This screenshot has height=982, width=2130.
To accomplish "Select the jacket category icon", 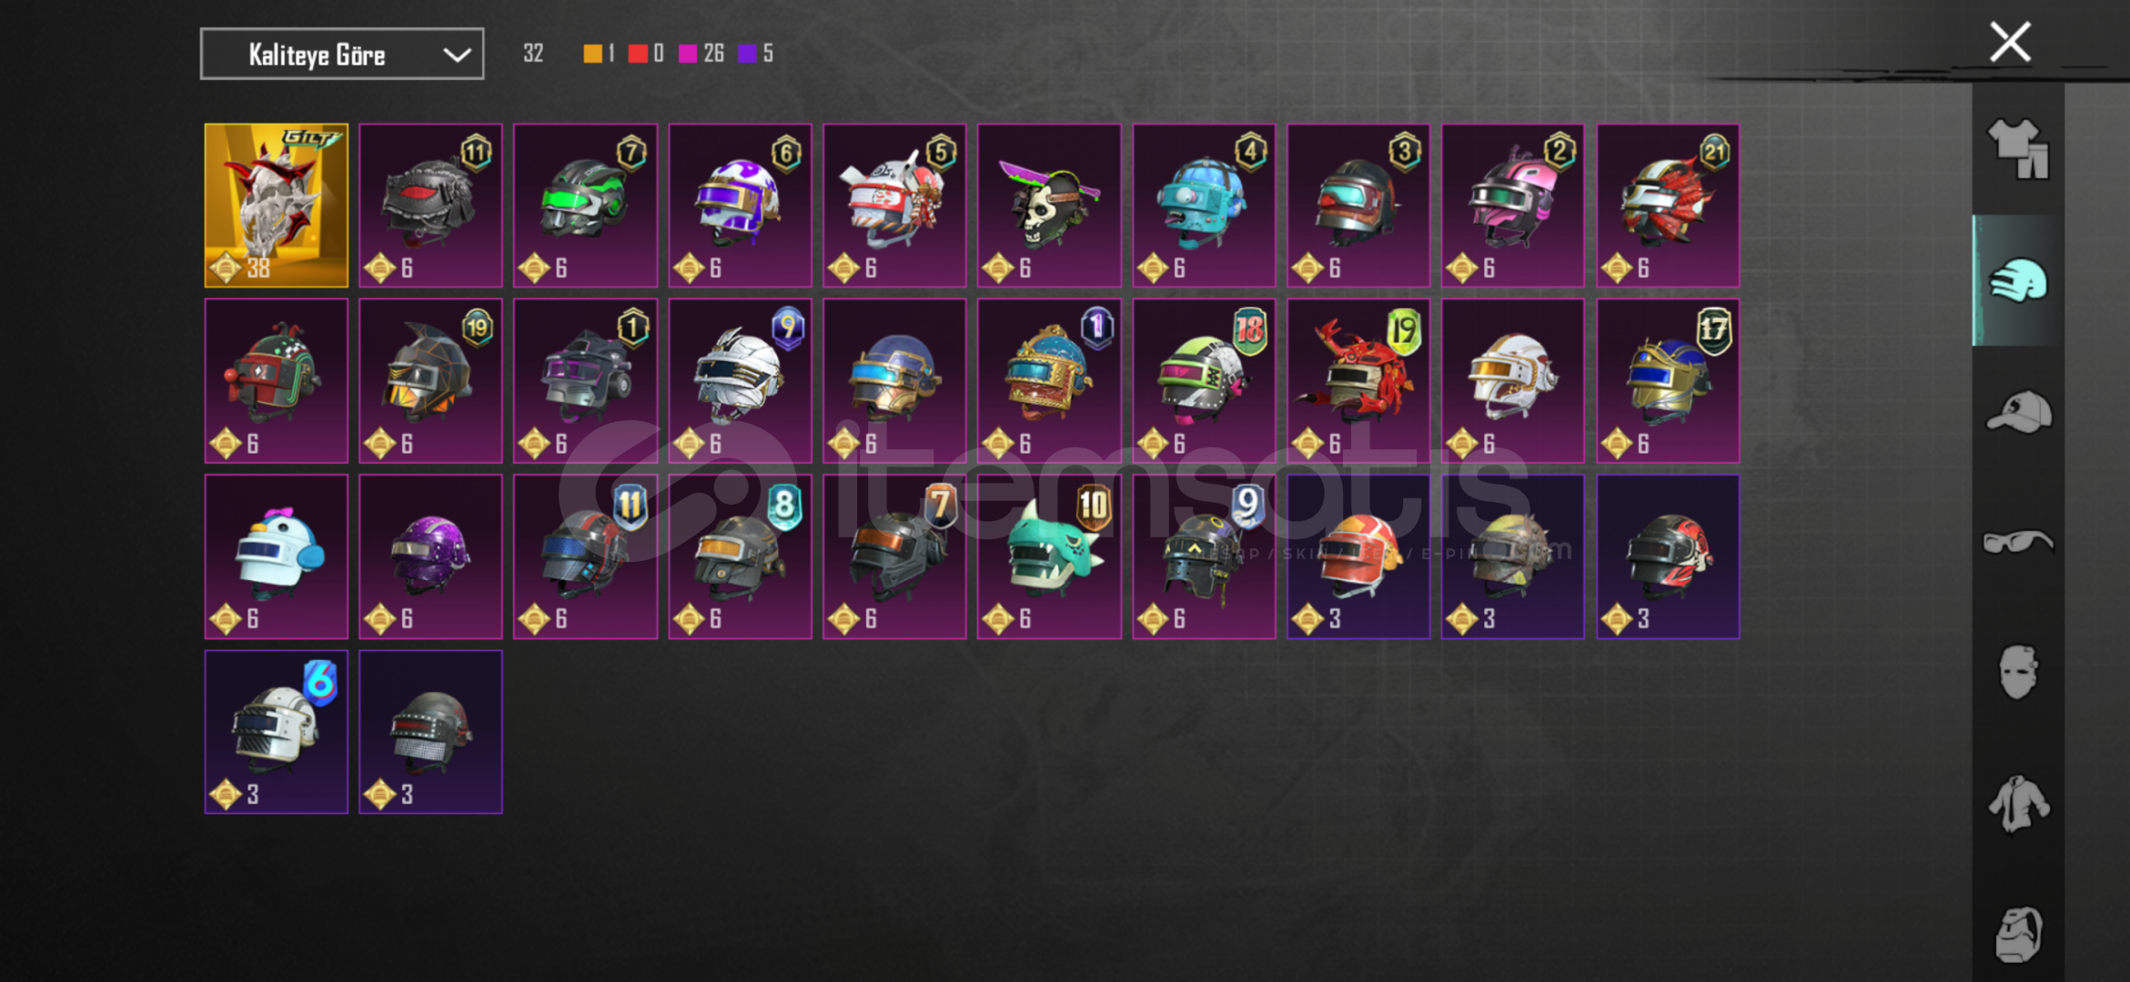I will tap(2018, 803).
